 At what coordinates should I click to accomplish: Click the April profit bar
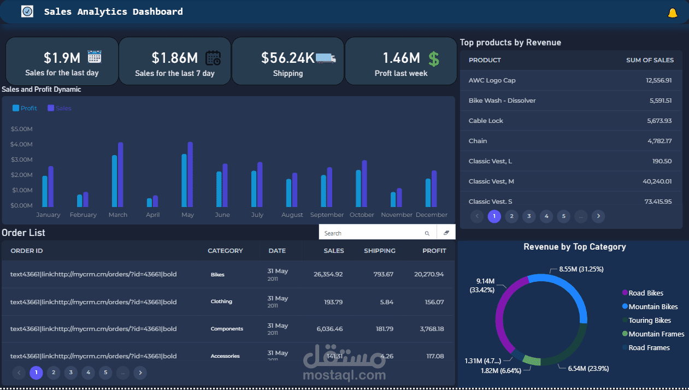pyautogui.click(x=149, y=203)
